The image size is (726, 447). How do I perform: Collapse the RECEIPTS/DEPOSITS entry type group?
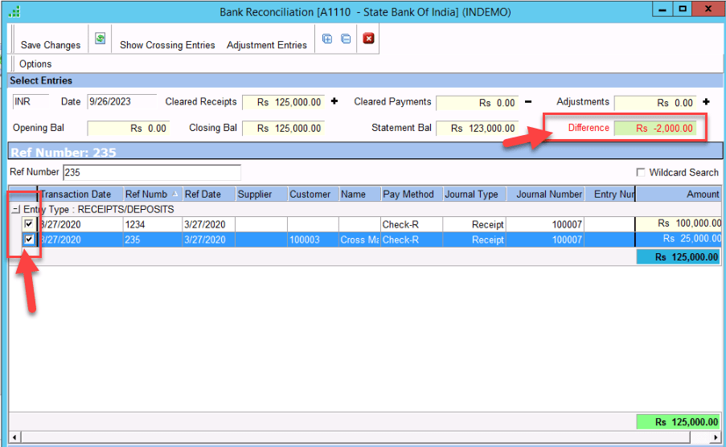(x=16, y=209)
